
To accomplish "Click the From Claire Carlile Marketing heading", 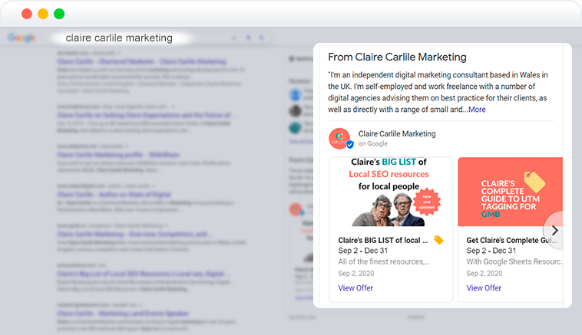I will tap(397, 57).
